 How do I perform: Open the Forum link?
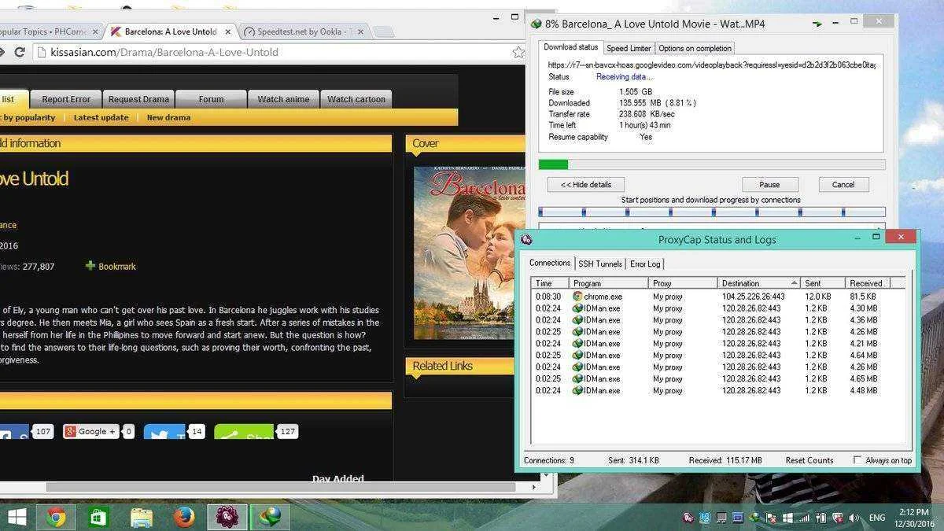(211, 99)
